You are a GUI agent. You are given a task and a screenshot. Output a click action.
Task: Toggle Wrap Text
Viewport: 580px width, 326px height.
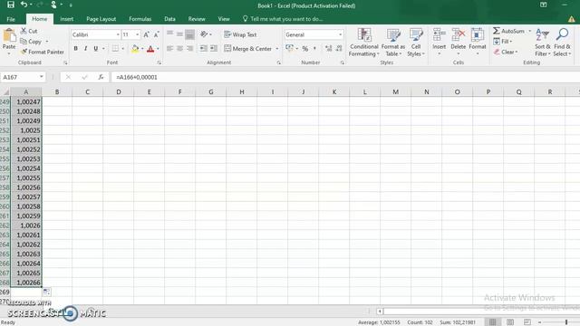pos(240,34)
